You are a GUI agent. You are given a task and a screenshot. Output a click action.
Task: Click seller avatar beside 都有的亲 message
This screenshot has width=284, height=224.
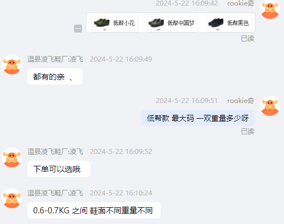pos(12,64)
